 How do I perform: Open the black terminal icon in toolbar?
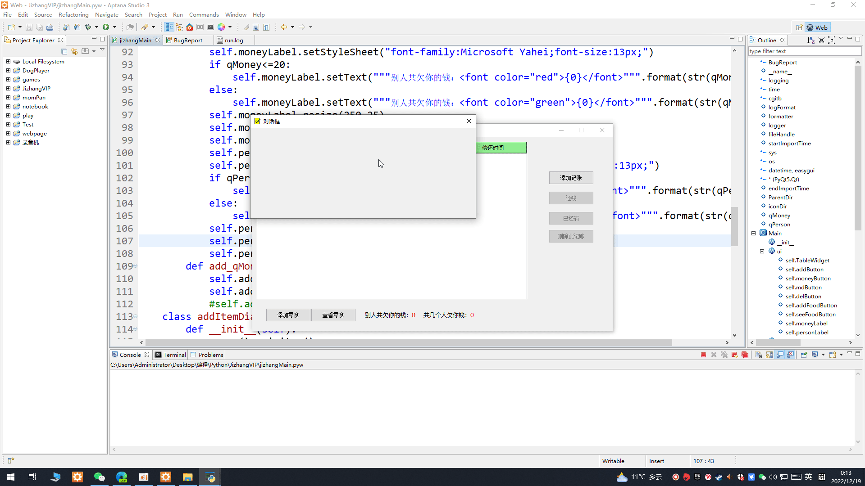[210, 27]
